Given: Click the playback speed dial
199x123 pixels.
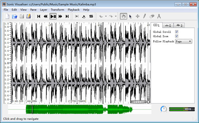Looking at the screenshot, I should (x=164, y=109).
